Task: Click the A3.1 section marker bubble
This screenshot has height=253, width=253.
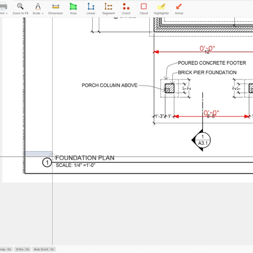Action: [x=203, y=140]
